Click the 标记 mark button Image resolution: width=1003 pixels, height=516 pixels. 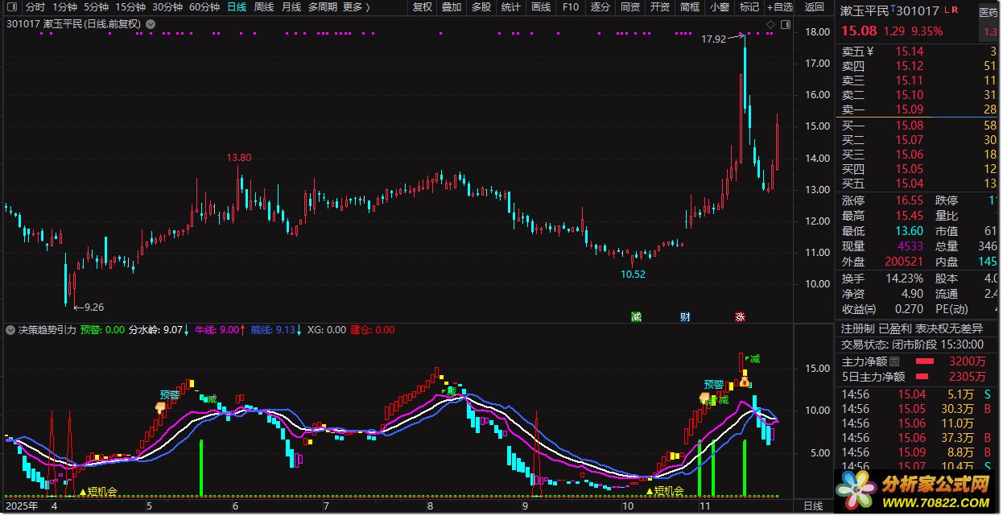749,6
